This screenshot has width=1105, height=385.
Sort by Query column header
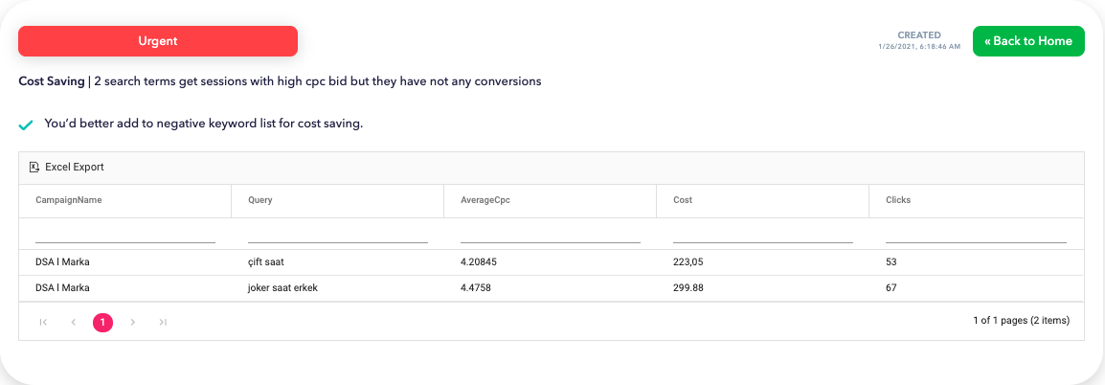tap(260, 200)
